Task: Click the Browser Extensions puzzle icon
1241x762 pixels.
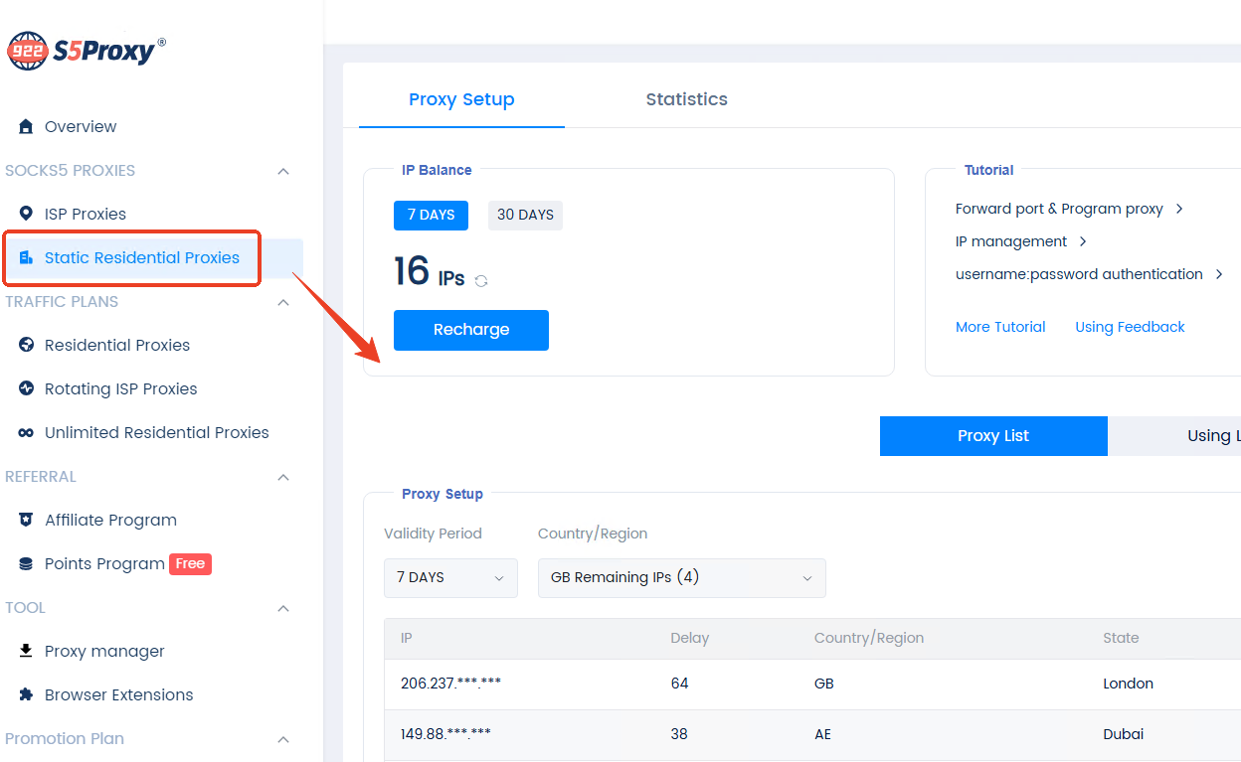Action: coord(27,694)
